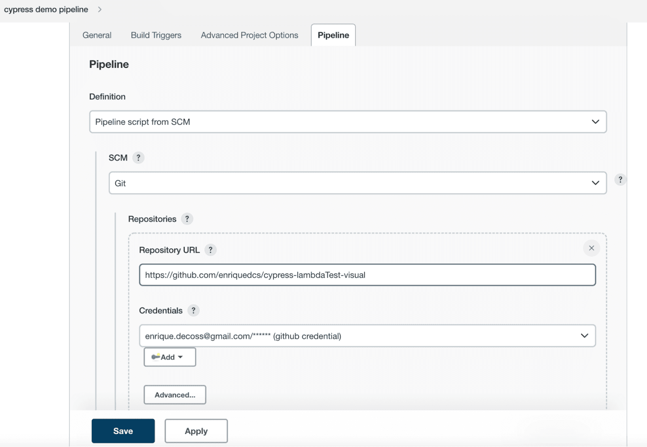Open the Credentials selection dropdown
The height and width of the screenshot is (447, 647).
click(x=367, y=336)
